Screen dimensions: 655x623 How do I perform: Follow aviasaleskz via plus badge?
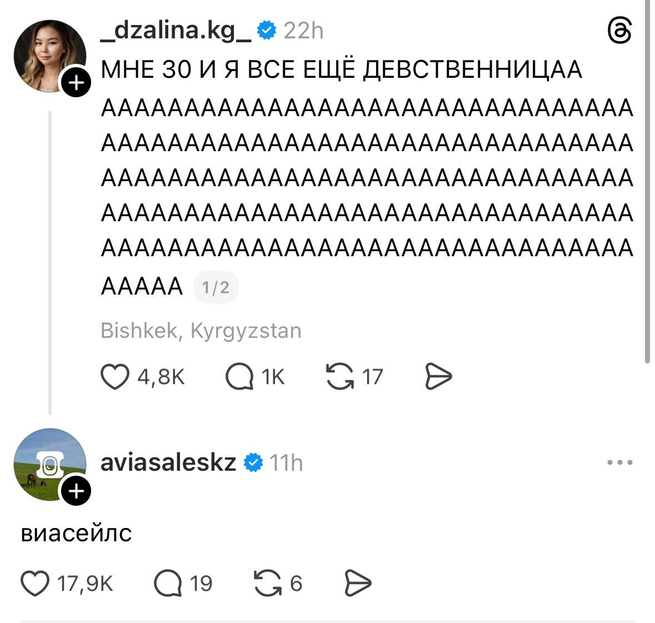[76, 491]
